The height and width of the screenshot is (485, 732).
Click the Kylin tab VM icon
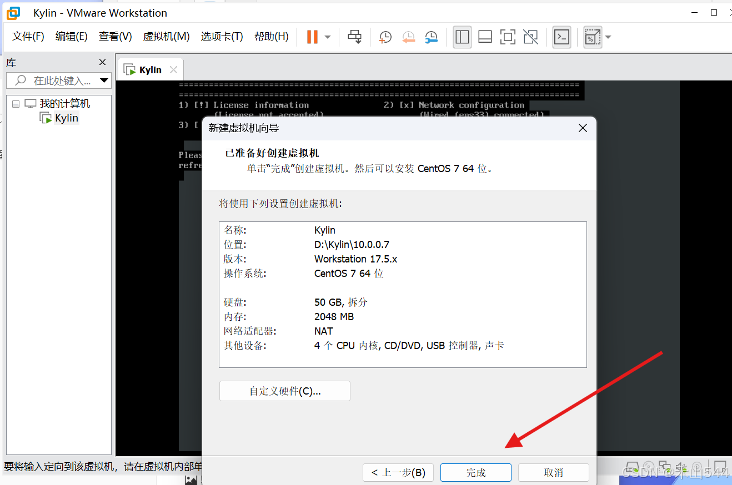coord(129,70)
